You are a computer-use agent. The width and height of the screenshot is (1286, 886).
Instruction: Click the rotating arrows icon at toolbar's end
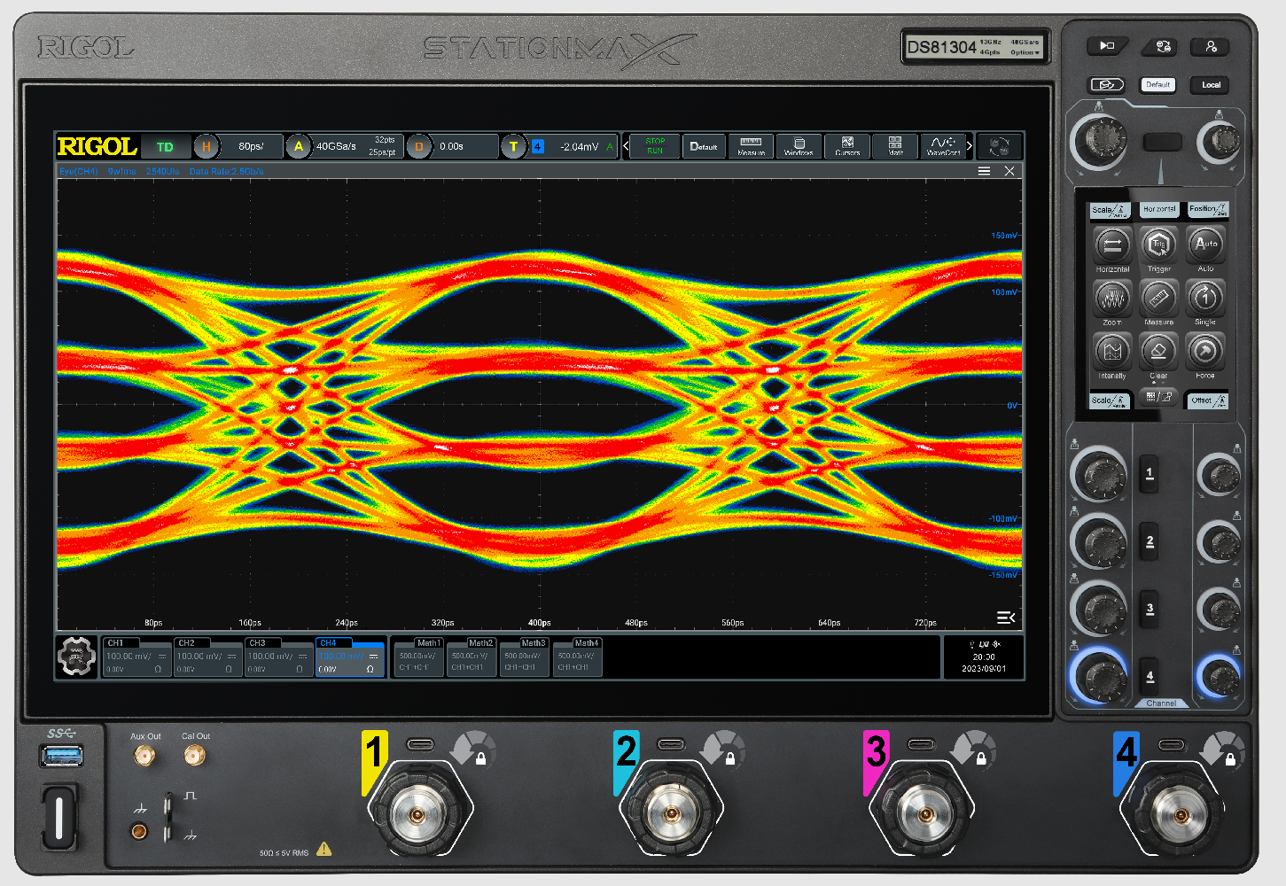click(x=999, y=146)
